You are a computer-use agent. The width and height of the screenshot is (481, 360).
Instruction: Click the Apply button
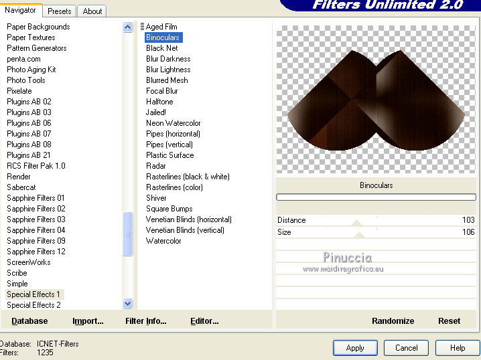tap(355, 348)
